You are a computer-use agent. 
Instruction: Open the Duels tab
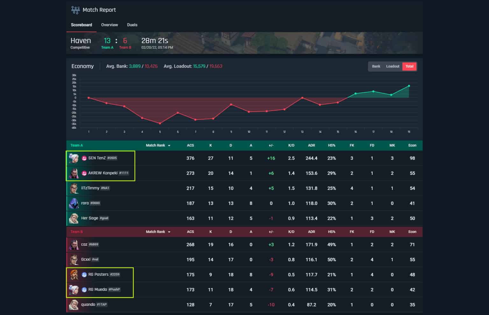click(x=132, y=25)
